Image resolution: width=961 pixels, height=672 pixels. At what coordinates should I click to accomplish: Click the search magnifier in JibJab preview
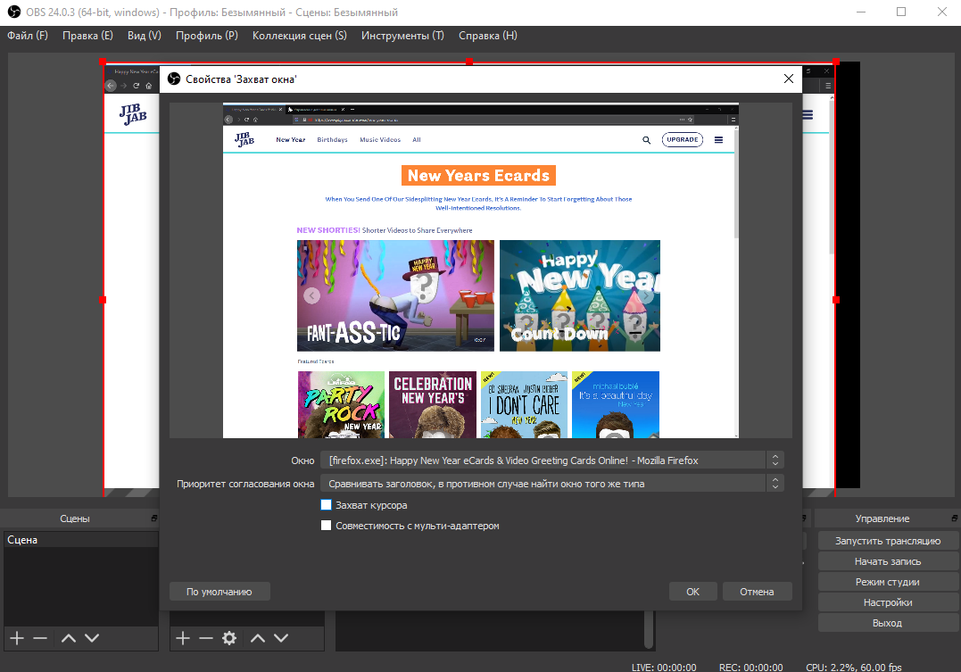646,140
